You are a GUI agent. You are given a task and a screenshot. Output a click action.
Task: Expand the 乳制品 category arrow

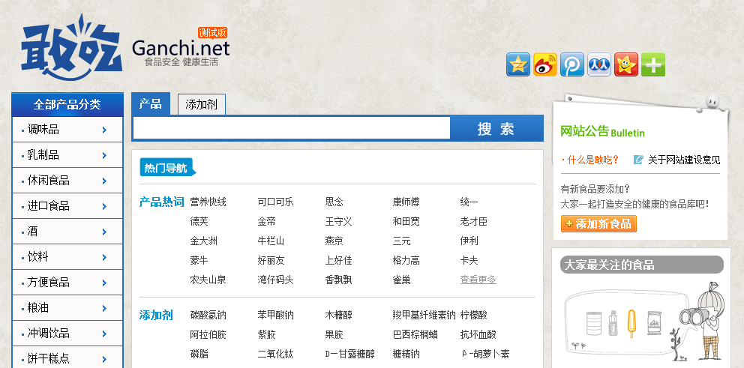[104, 155]
